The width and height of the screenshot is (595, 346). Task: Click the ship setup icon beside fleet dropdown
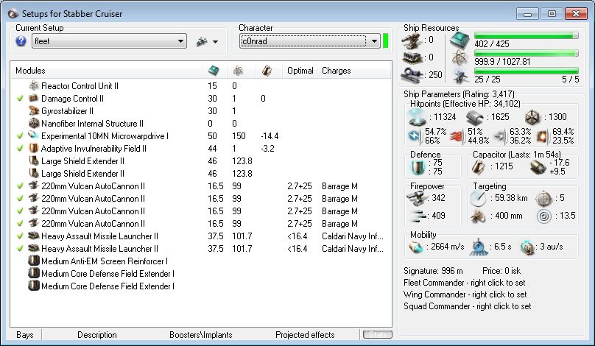coord(202,41)
